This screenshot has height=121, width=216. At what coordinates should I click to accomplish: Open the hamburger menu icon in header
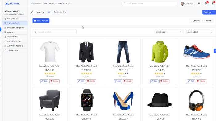pos(199,4)
